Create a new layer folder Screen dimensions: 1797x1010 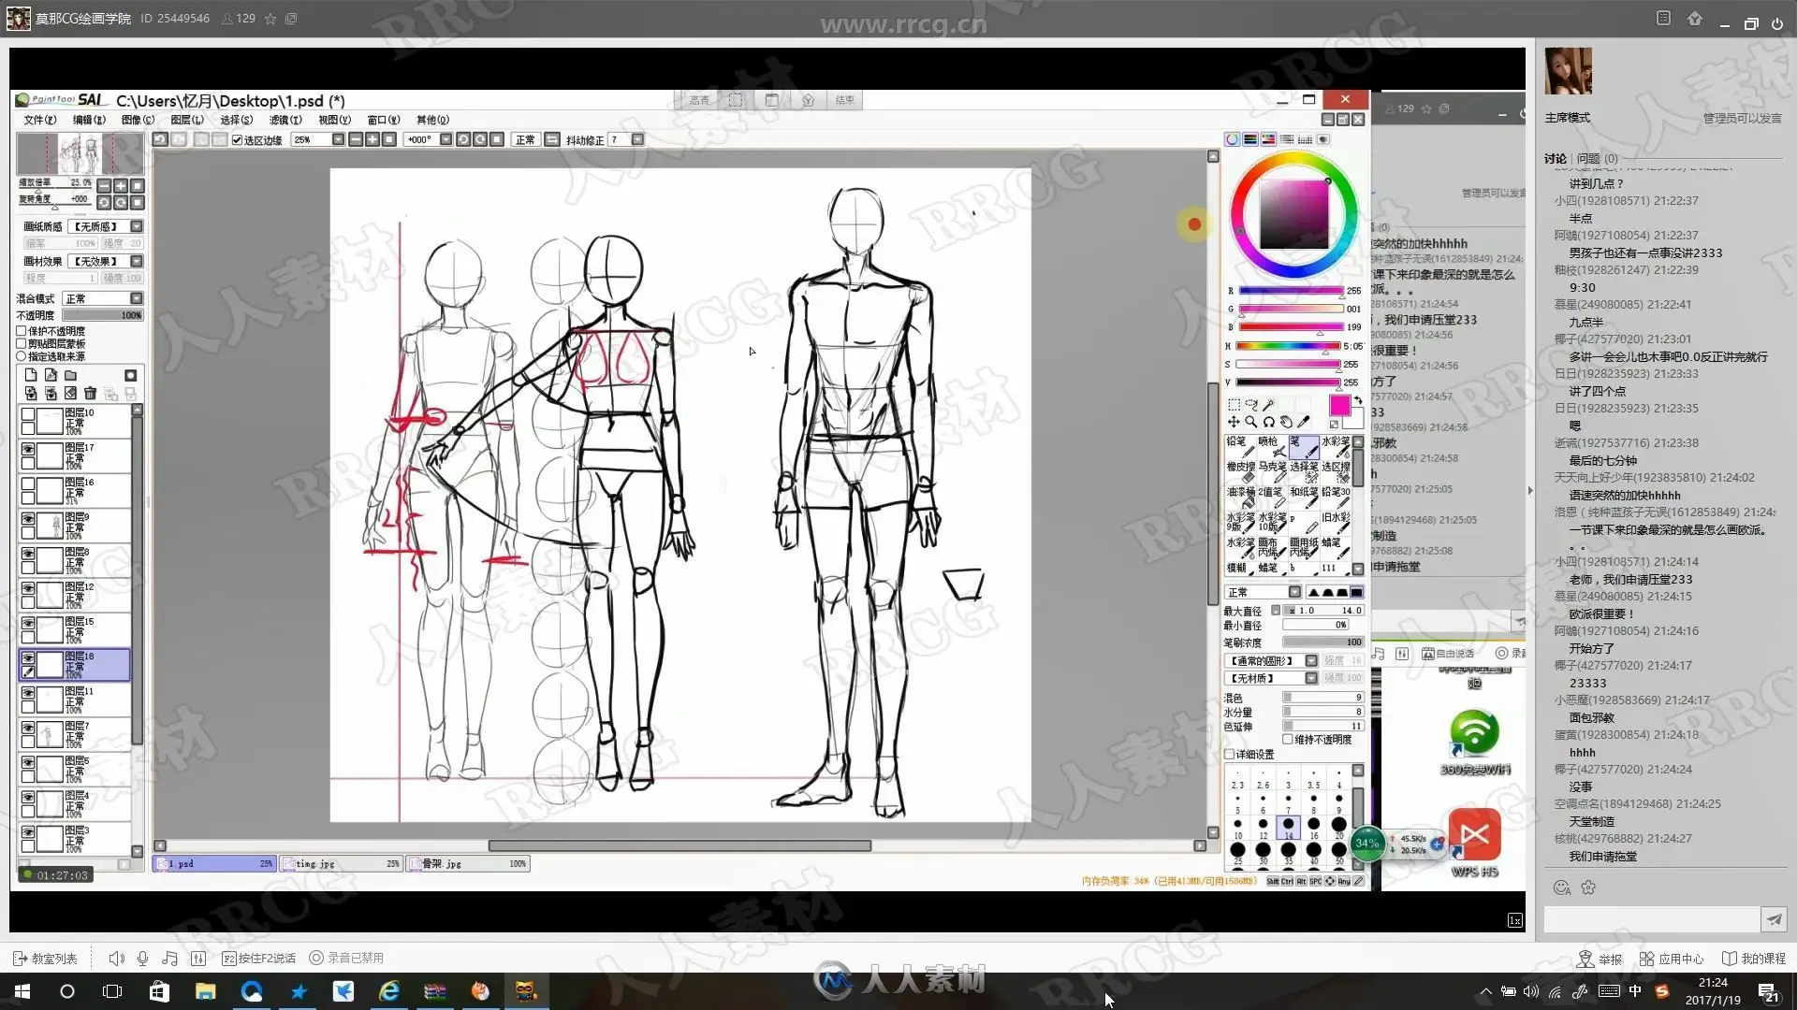pyautogui.click(x=70, y=375)
